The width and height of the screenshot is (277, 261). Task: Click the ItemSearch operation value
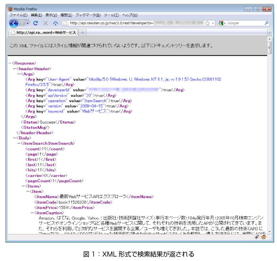pos(95,101)
